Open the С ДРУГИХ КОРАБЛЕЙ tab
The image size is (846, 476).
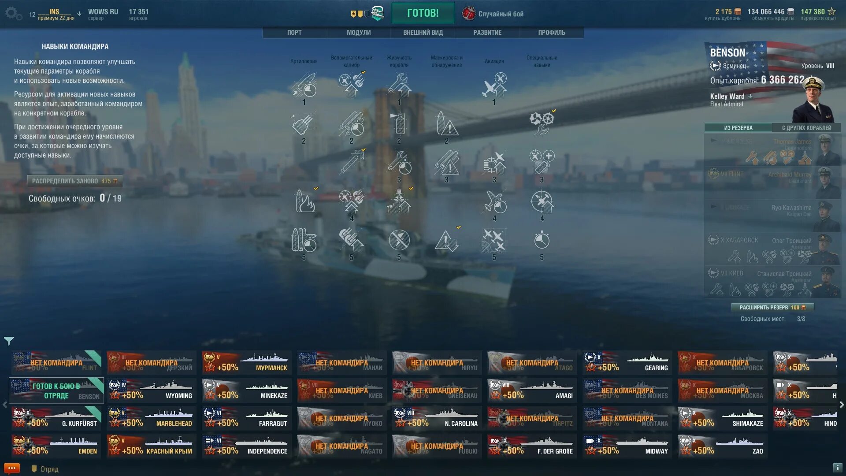pos(806,128)
